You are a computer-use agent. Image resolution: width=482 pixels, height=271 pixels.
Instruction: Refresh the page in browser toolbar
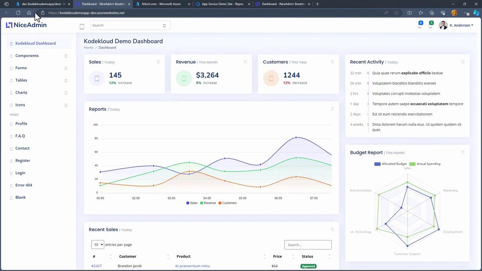pyautogui.click(x=18, y=13)
